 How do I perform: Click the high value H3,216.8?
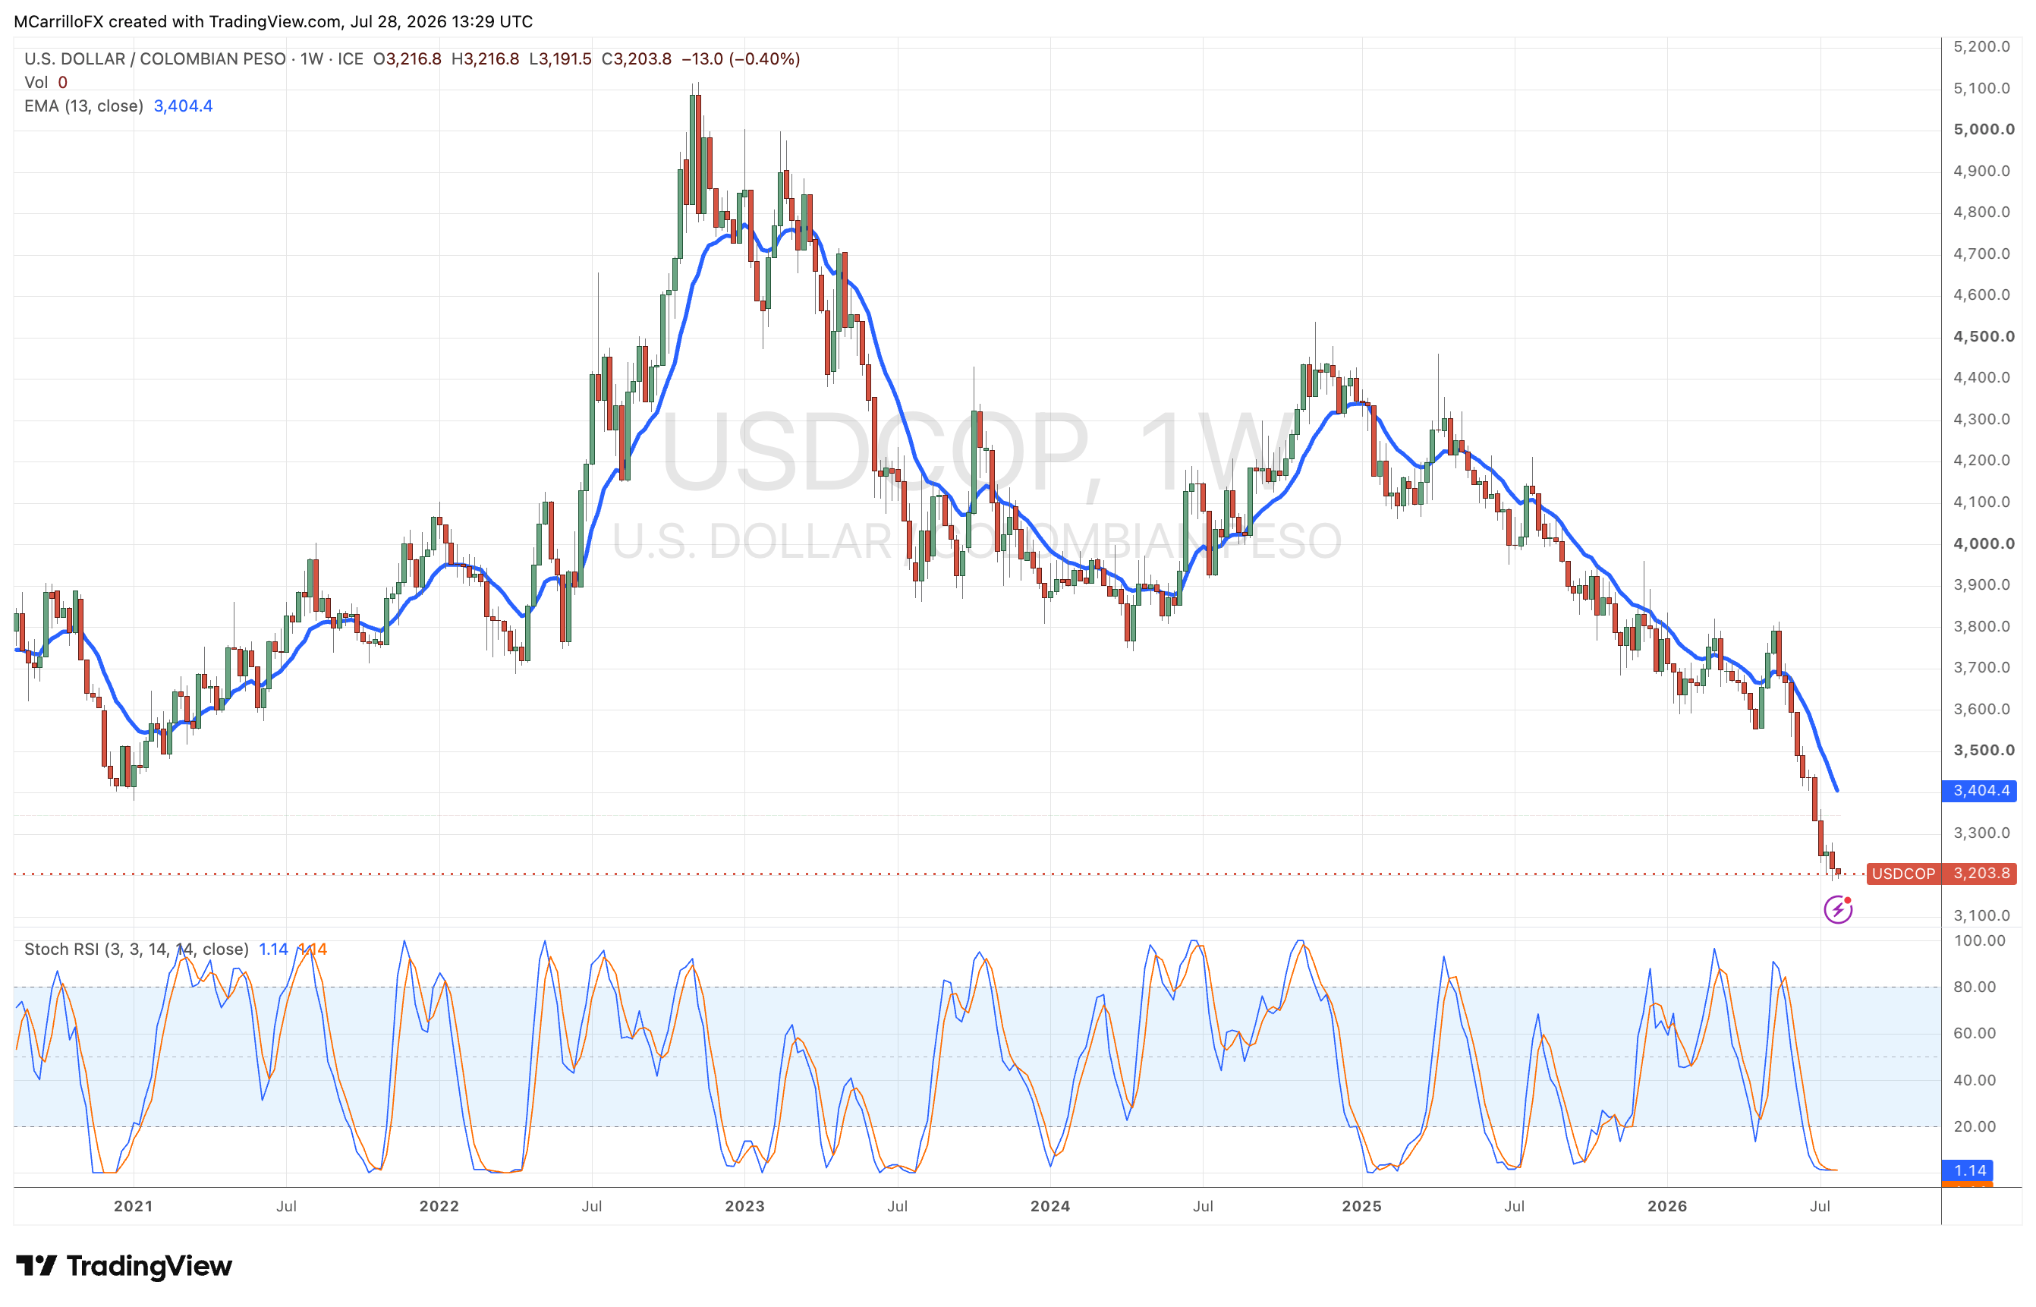coord(485,58)
